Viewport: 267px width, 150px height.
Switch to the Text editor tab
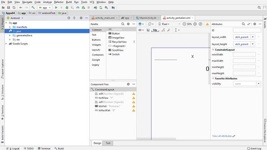point(108,143)
